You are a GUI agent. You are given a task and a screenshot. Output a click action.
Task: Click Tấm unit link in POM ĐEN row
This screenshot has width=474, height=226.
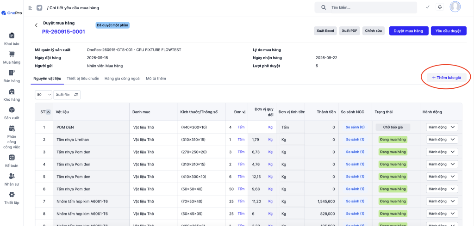241,127
